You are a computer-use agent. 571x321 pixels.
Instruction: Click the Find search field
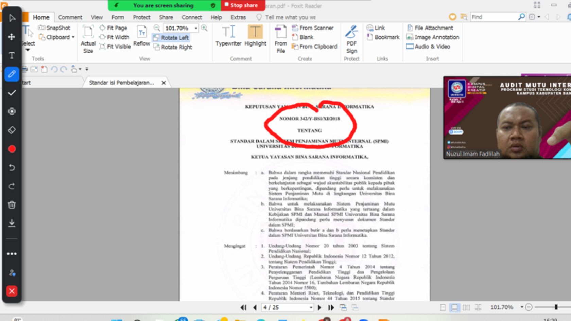(x=494, y=17)
